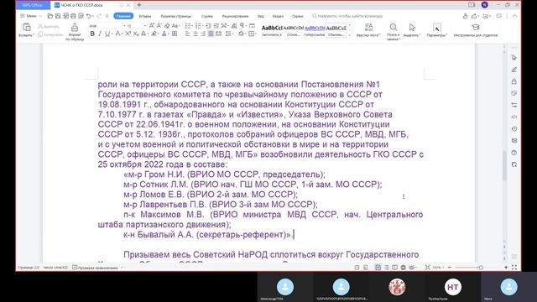Open Find and Replace magnifier tool
The height and width of the screenshot is (302, 537).
coord(394,27)
